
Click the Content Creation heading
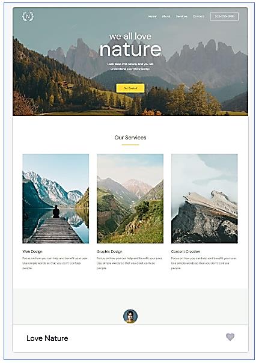click(186, 251)
